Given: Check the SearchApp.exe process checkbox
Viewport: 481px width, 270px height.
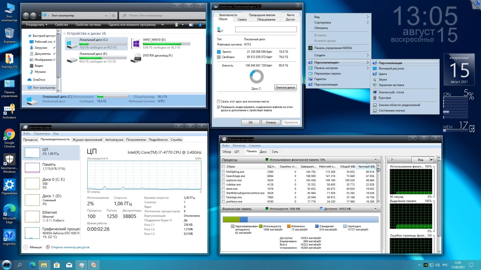Looking at the screenshot, I should point(224,176).
